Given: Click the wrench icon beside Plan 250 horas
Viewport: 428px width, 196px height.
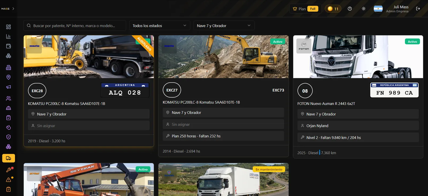Looking at the screenshot, I should (168, 136).
